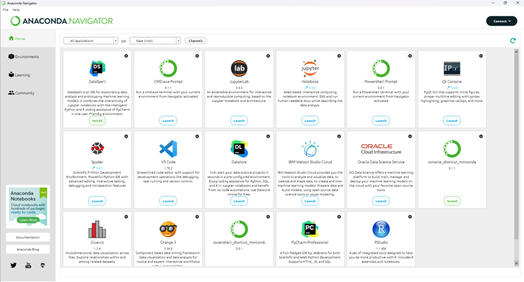524x282 pixels.
Task: Open settings gear on VS Code tile
Action: pyautogui.click(x=197, y=137)
